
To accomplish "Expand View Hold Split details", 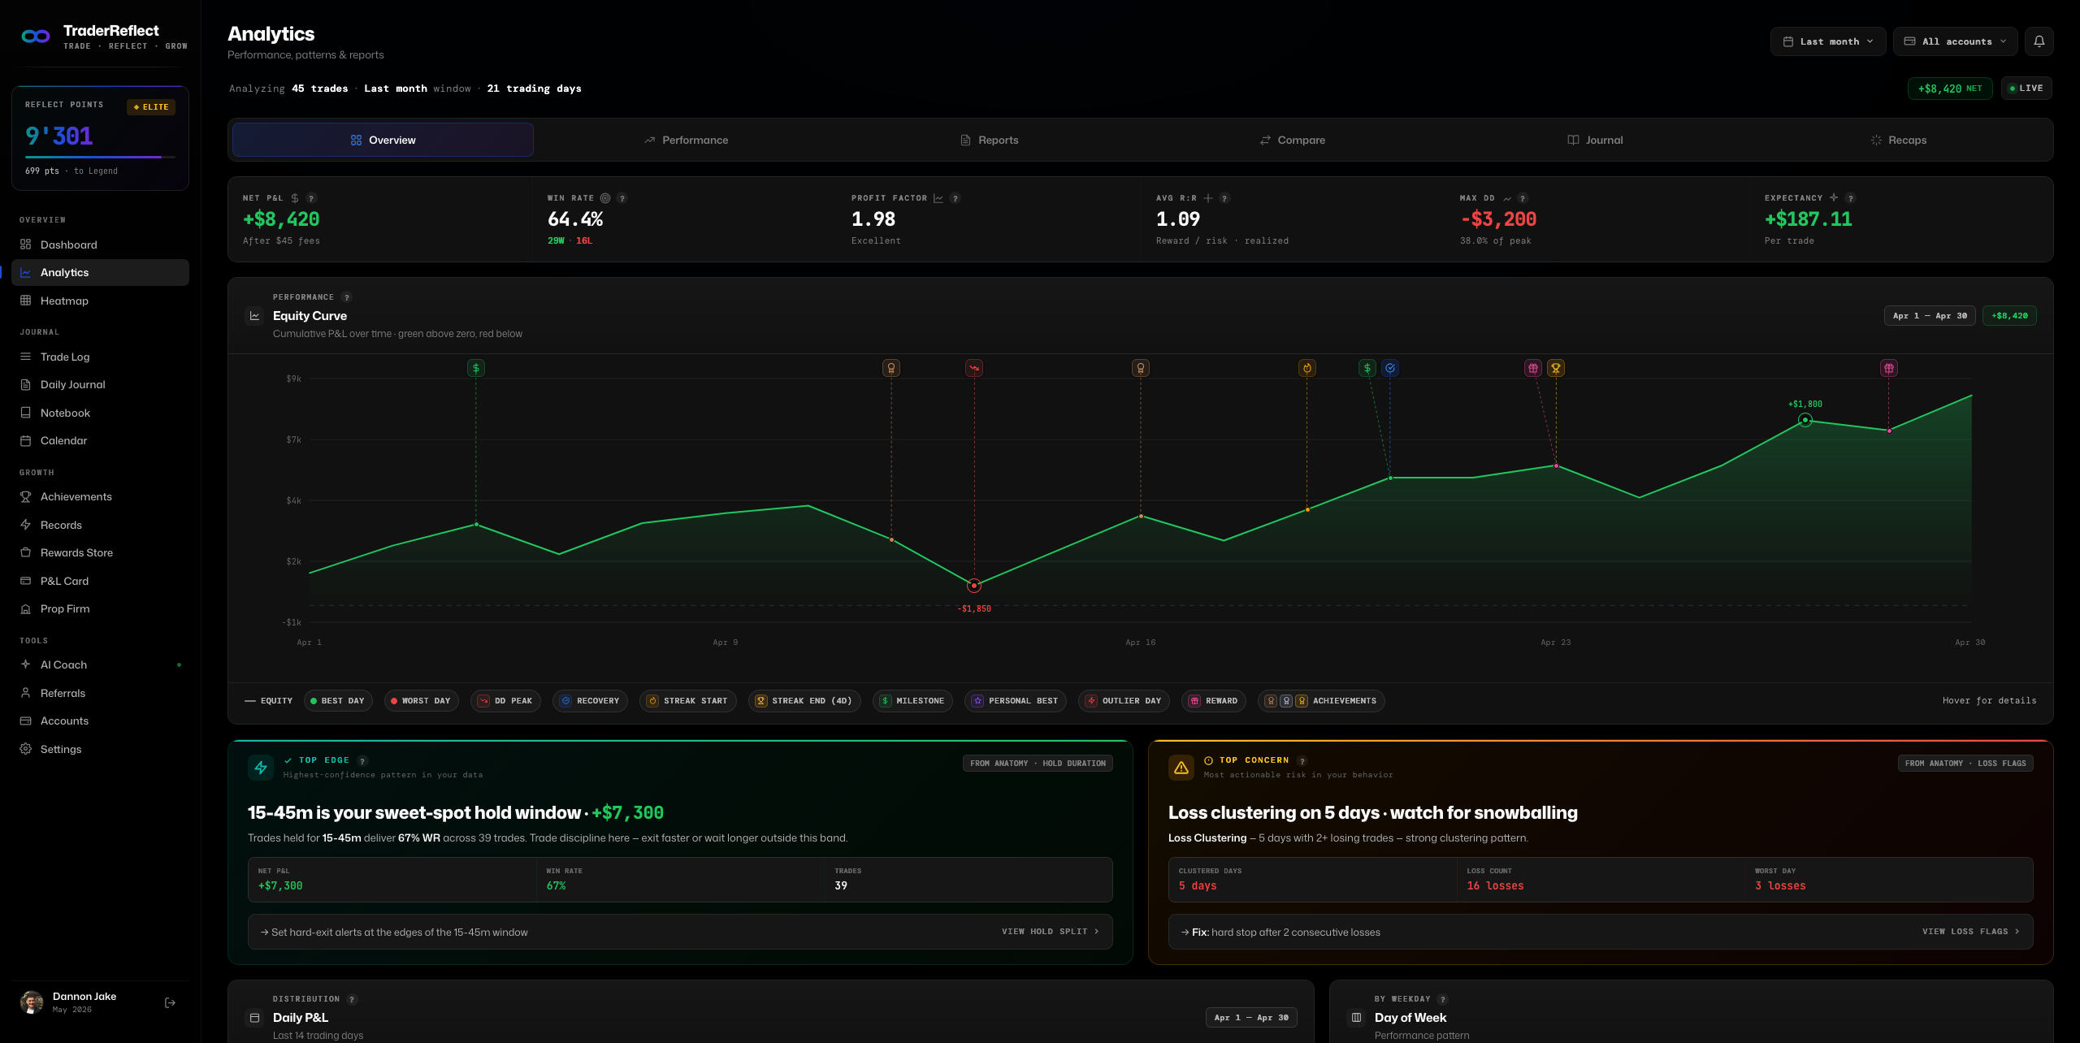I will point(1051,932).
